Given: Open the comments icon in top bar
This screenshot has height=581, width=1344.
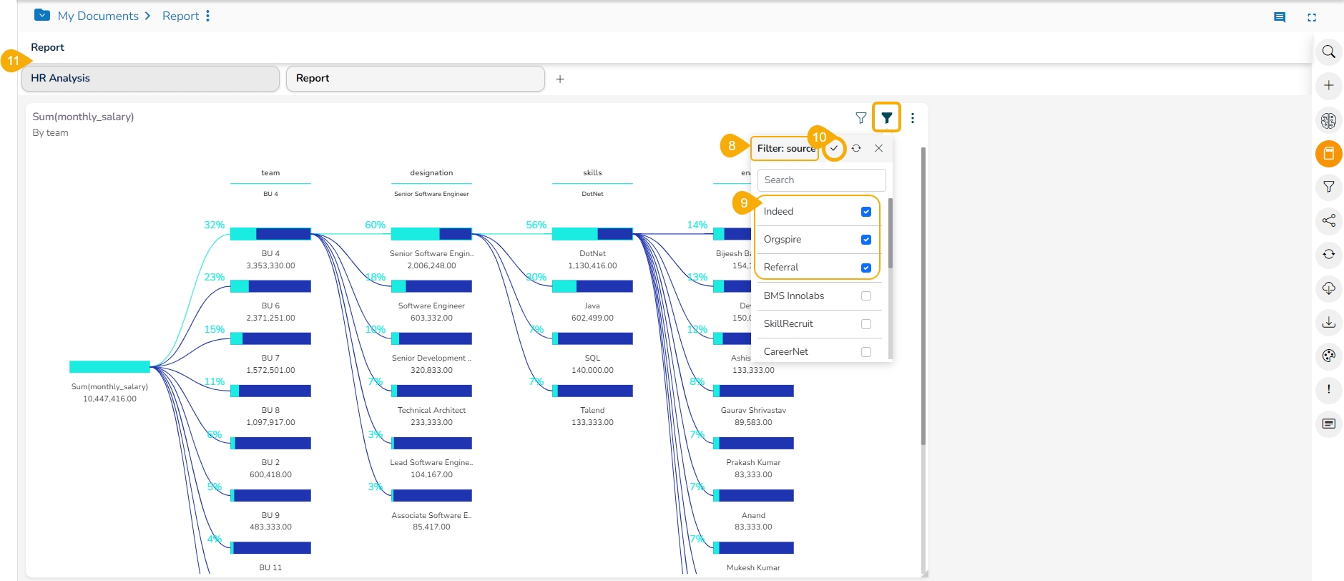Looking at the screenshot, I should [1280, 17].
